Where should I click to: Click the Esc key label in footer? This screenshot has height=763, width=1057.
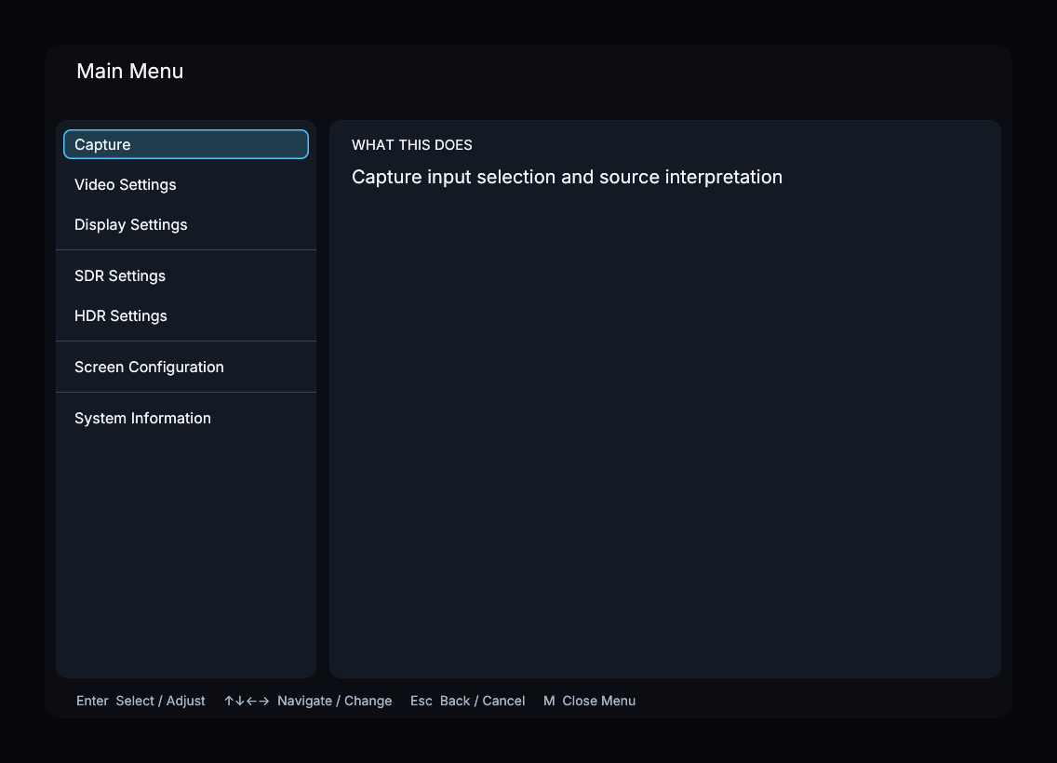tap(421, 701)
